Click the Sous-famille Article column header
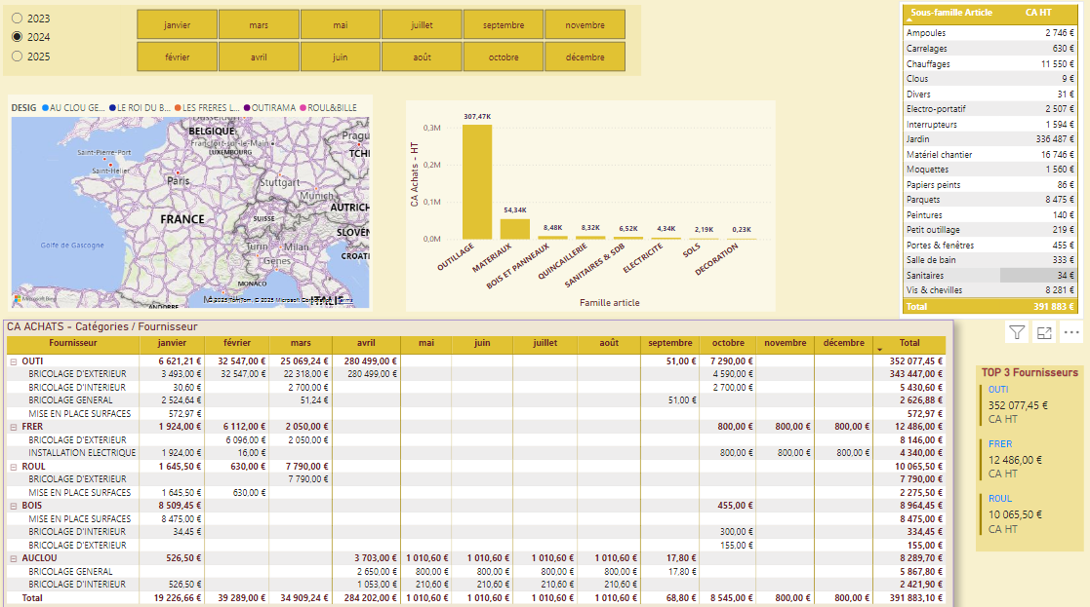 point(951,13)
